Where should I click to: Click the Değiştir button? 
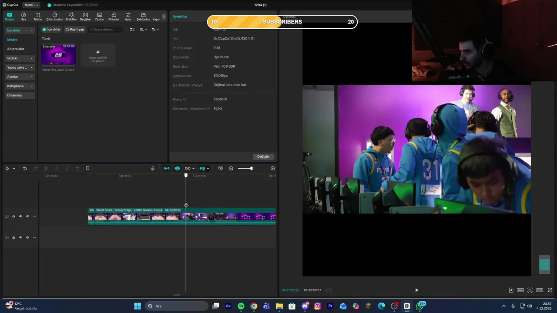[263, 156]
